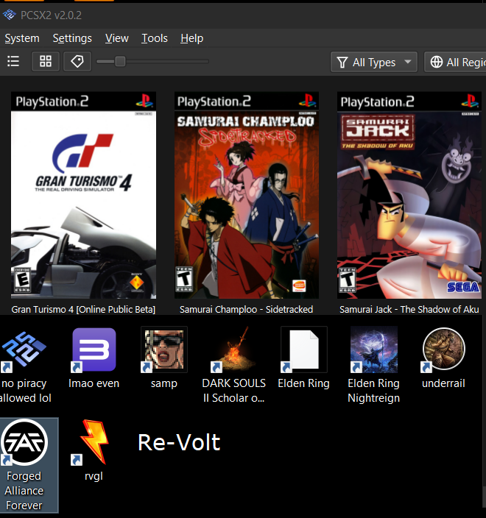Select the Elden Ring Nightreign shortcut
The image size is (486, 518).
[374, 365]
